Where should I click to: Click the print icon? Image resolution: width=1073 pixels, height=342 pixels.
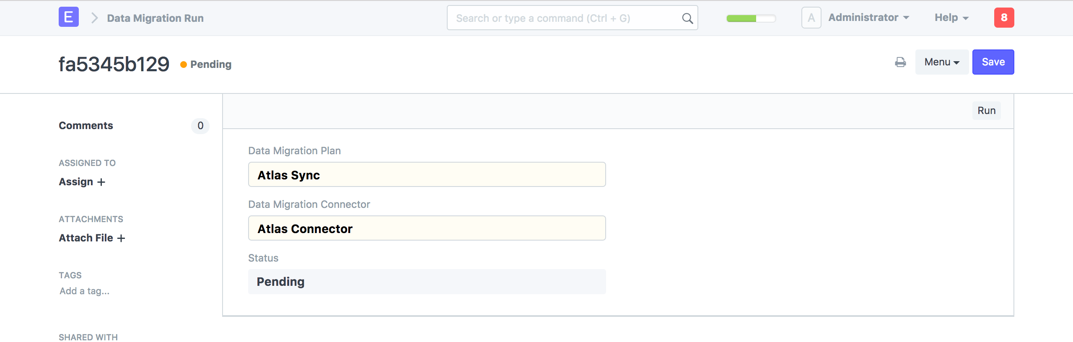[900, 62]
